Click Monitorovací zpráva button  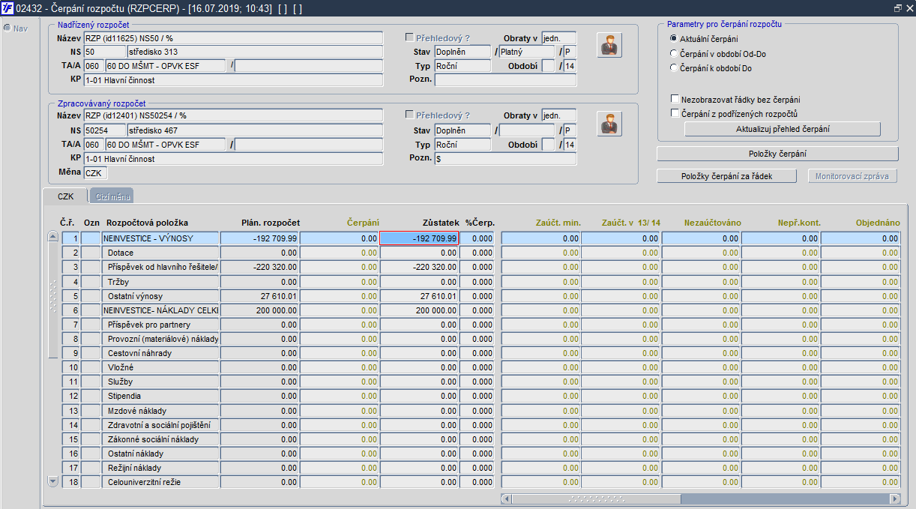click(x=853, y=176)
